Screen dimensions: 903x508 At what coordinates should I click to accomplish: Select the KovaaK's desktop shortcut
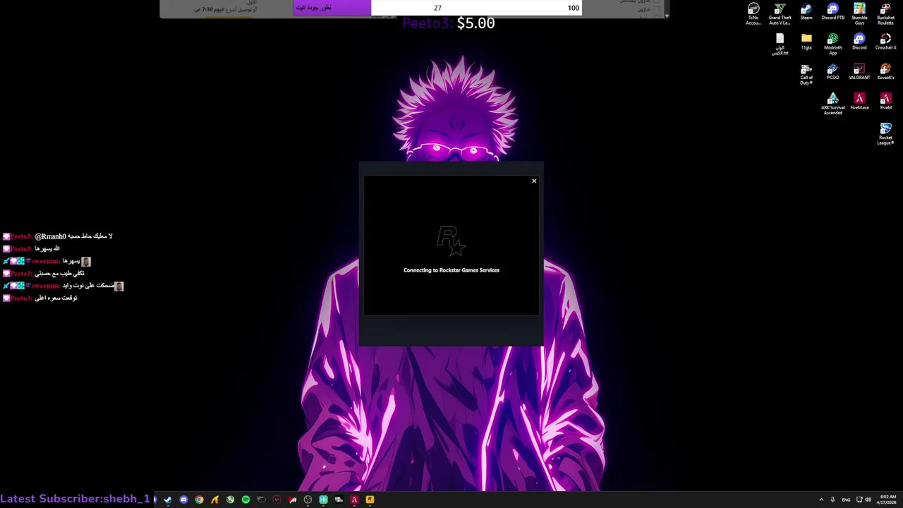pos(885,72)
